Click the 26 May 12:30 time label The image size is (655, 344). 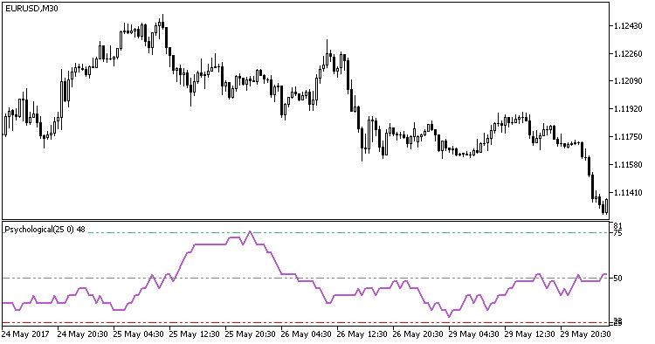(x=362, y=334)
